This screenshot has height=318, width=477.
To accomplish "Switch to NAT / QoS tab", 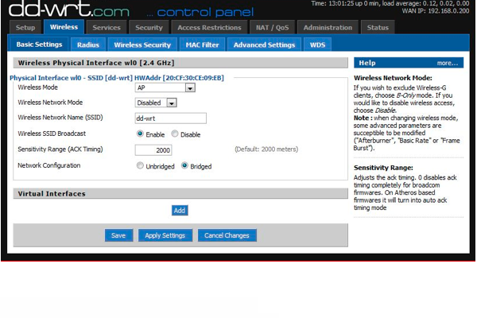I will point(273,27).
